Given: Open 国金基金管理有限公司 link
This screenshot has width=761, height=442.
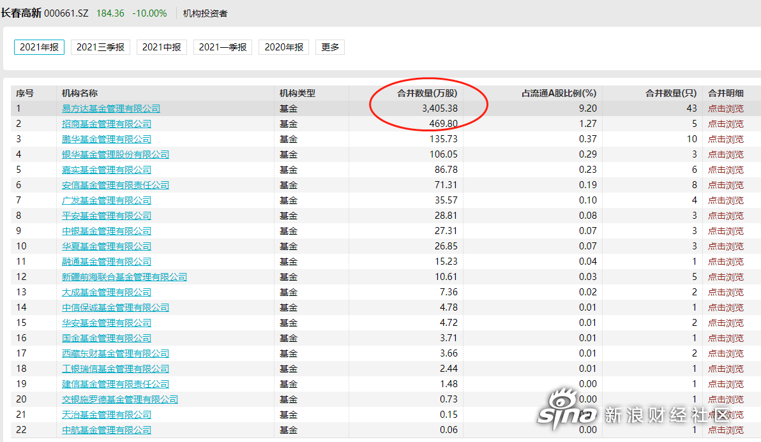Looking at the screenshot, I should click(107, 338).
